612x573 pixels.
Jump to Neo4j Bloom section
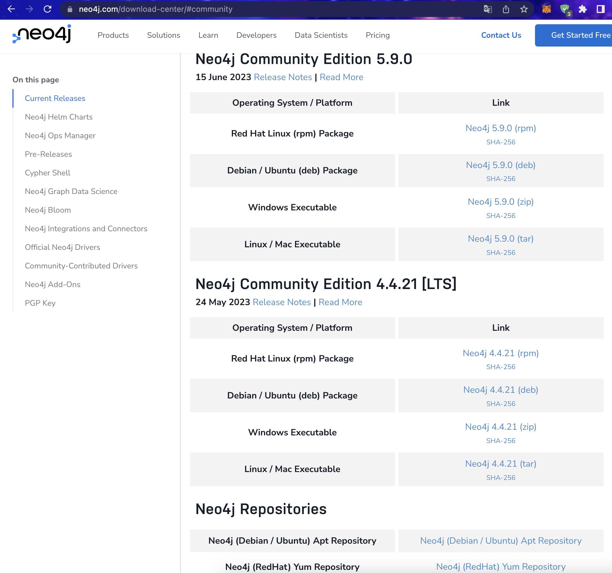[x=48, y=210]
